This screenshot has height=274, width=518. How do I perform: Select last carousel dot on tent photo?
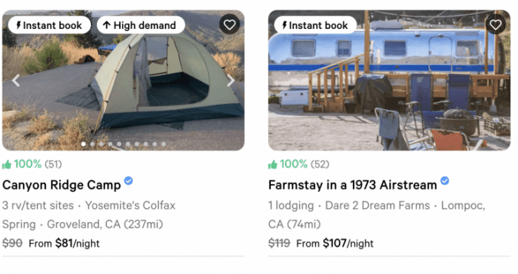coord(164,144)
